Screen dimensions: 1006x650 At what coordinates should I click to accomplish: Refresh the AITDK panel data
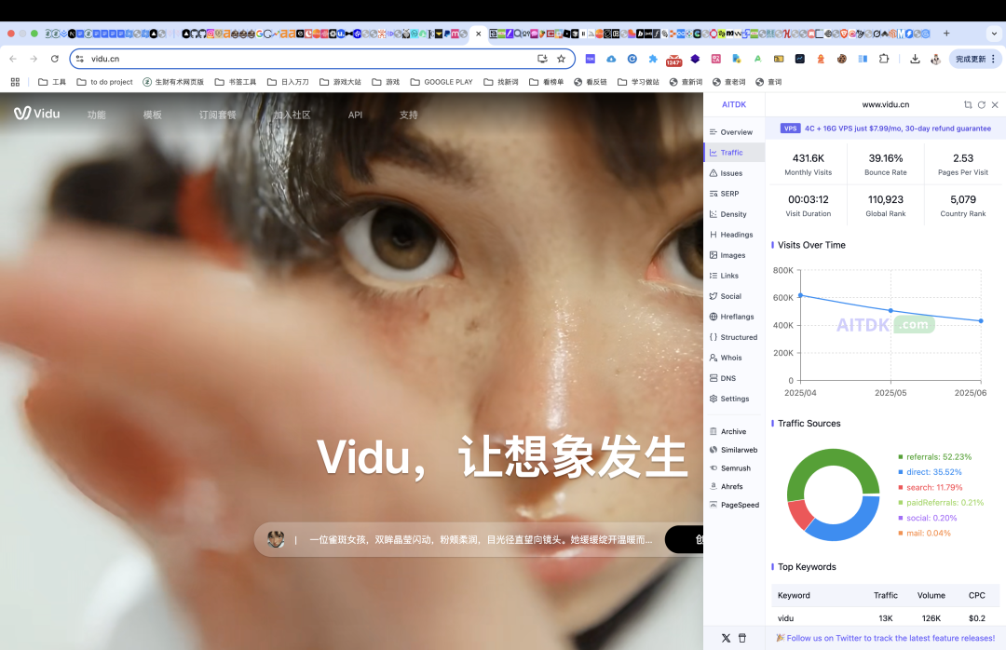click(982, 104)
